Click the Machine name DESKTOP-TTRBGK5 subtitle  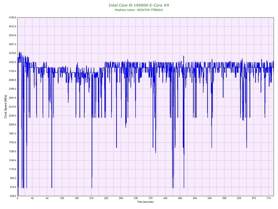(139, 10)
